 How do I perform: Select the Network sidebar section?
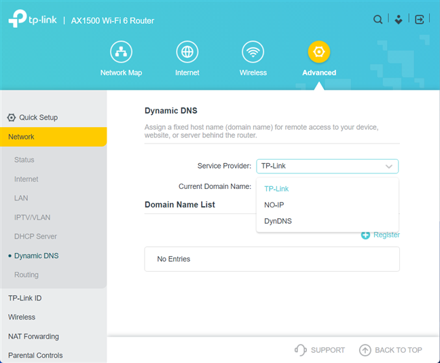54,137
